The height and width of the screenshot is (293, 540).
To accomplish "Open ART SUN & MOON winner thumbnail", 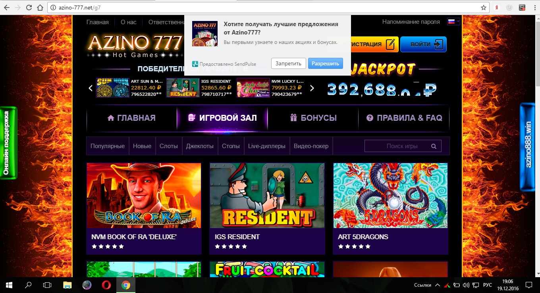I will click(x=113, y=88).
